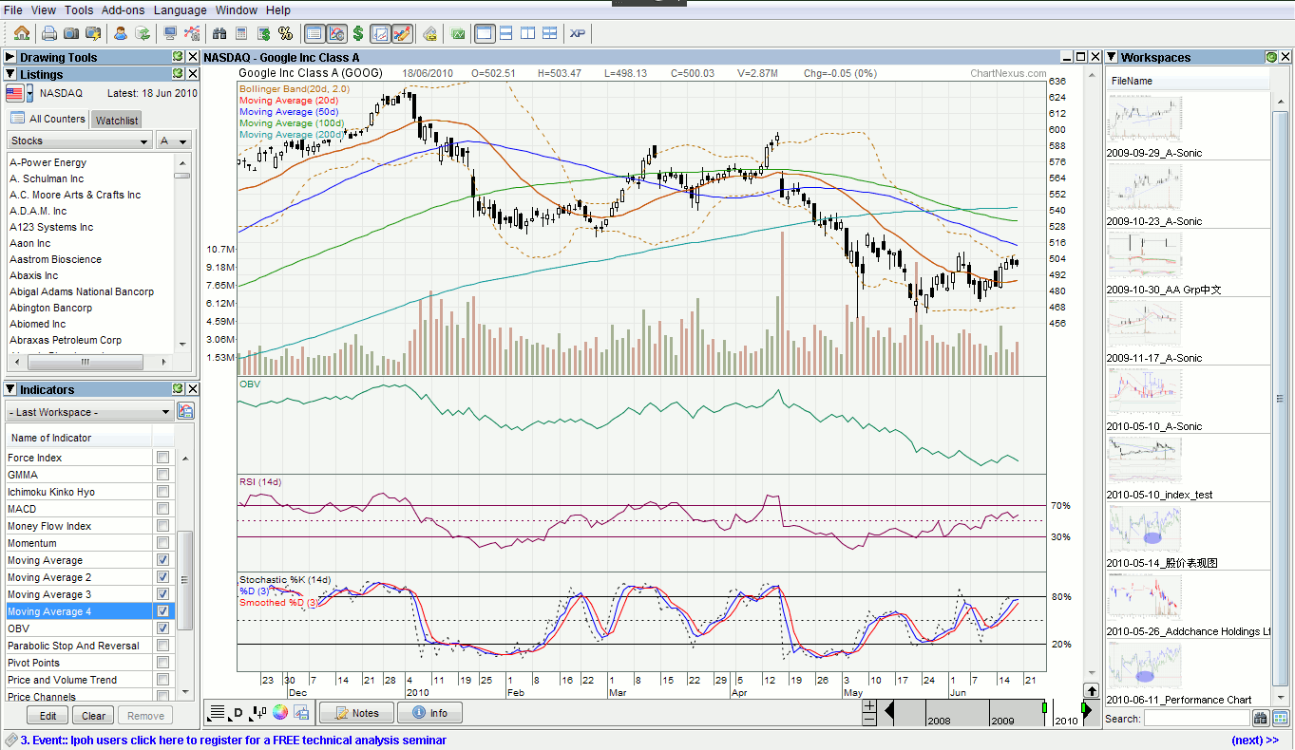Open the color wheel below the chart
This screenshot has width=1295, height=750.
[x=280, y=712]
